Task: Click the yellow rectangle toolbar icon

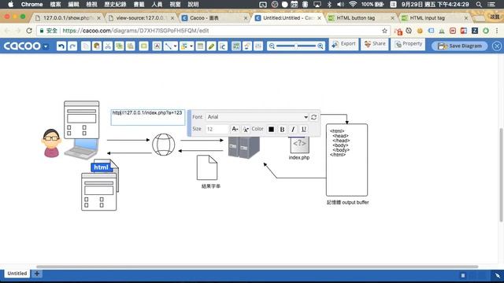Action: (x=143, y=46)
